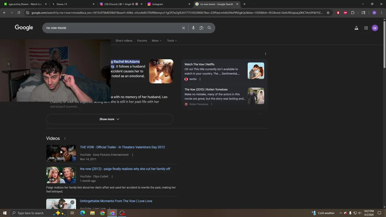Open Microsoft Edge from the taskbar

[82, 213]
